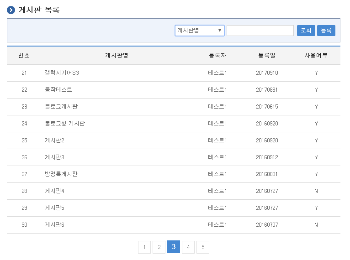Open the 게시판명 search type dropdown
Viewport: 350px width, 260px height.
coord(199,31)
